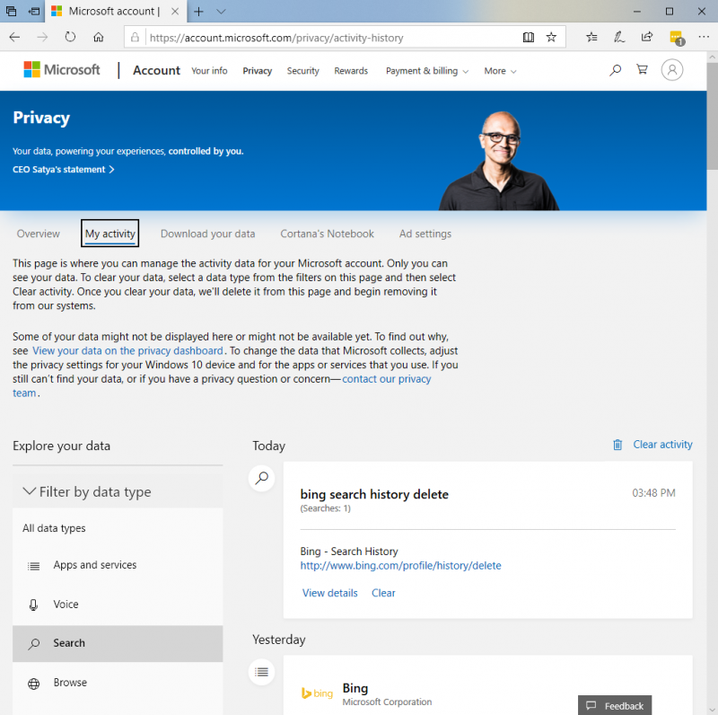This screenshot has width=718, height=715.
Task: Expand the Payment & billing menu
Action: tap(427, 71)
